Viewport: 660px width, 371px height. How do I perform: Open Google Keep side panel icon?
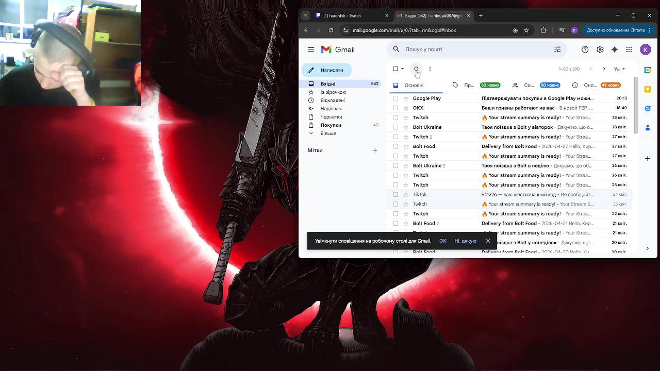(x=648, y=89)
